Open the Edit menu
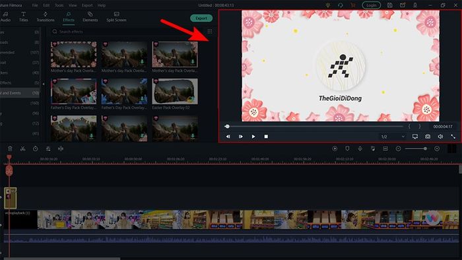 point(46,5)
